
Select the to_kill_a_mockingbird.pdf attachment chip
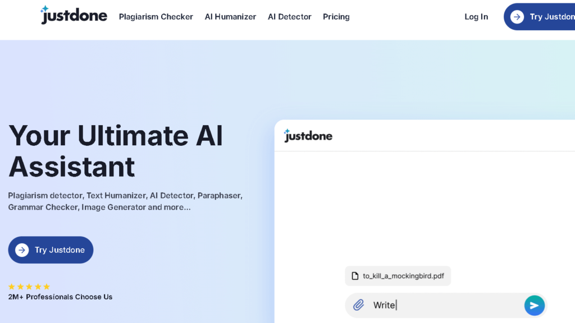398,275
